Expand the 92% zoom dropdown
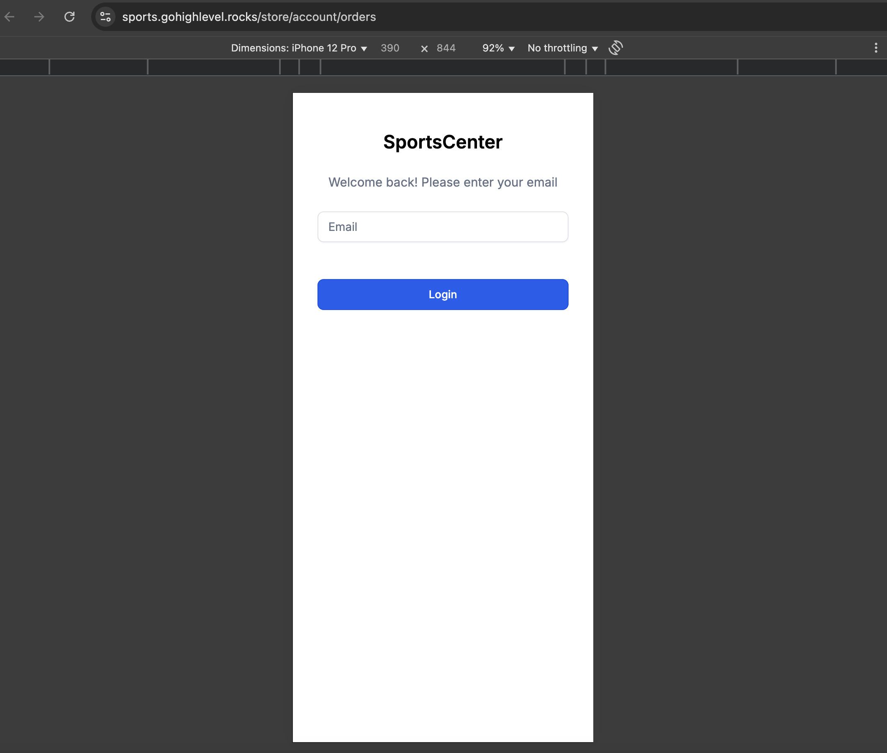The width and height of the screenshot is (887, 753). point(498,48)
